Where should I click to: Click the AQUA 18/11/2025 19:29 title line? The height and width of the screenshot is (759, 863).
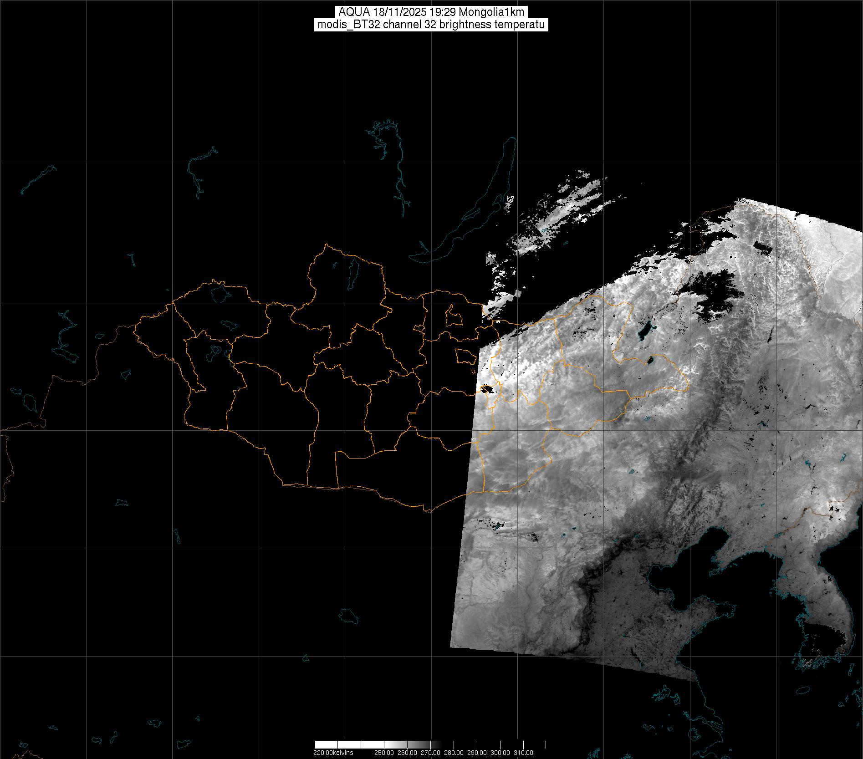tap(431, 12)
